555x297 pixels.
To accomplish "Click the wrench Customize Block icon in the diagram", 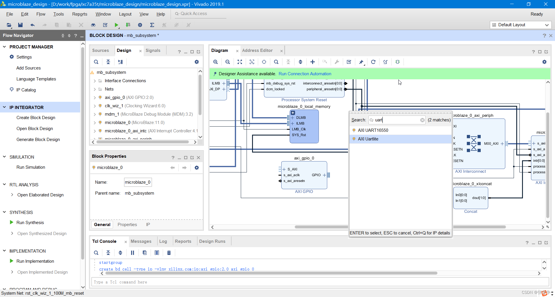I will (x=337, y=62).
